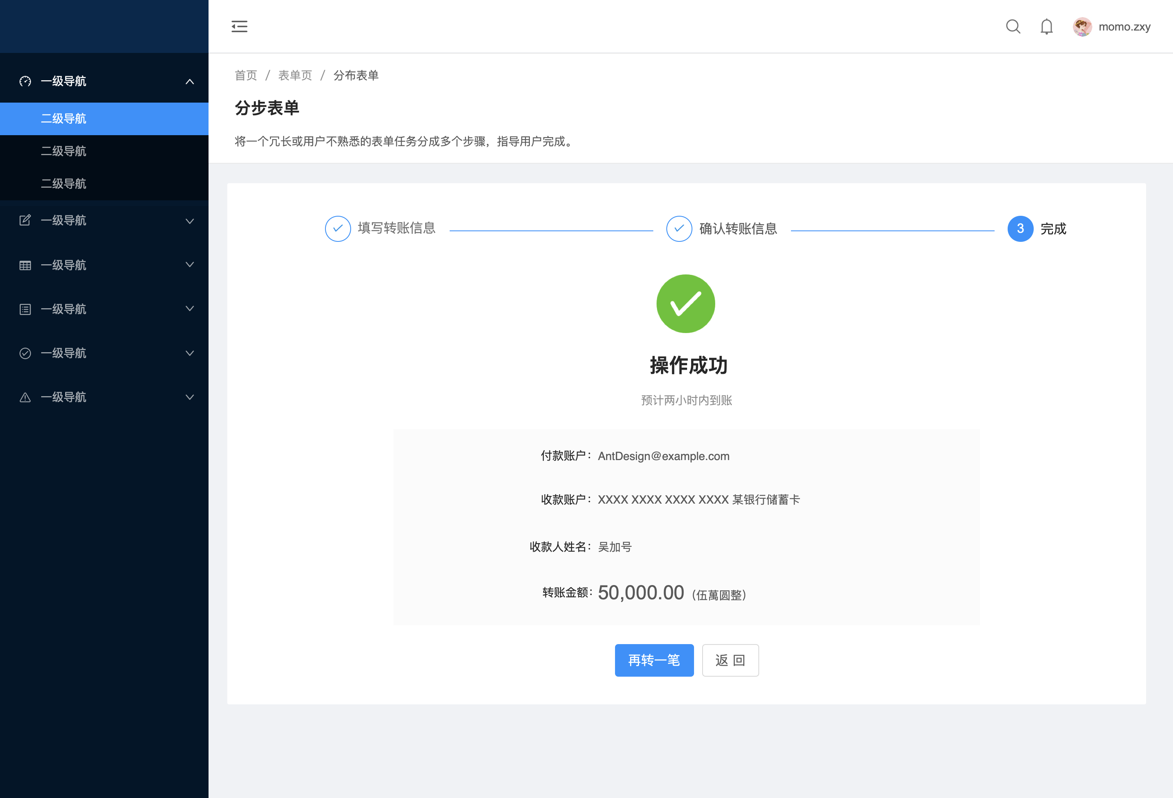Click the 填写转账信息 step circle
Screen dimensions: 1173x798
pyautogui.click(x=338, y=228)
